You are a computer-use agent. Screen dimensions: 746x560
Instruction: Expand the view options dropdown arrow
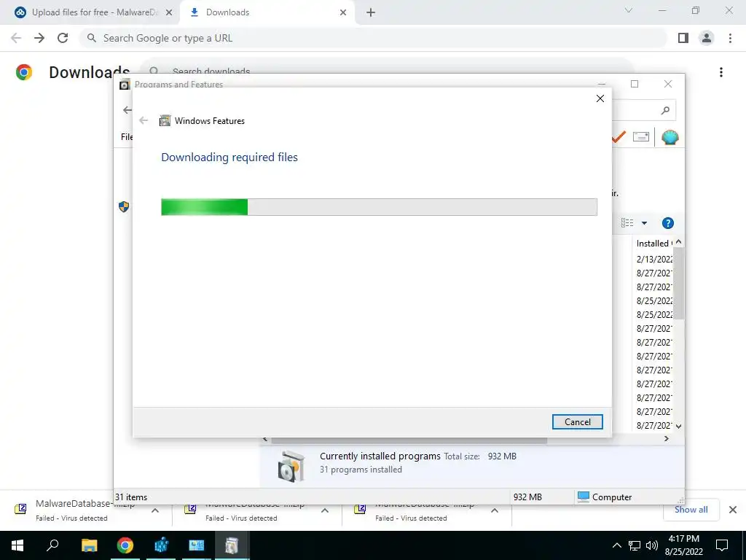644,223
